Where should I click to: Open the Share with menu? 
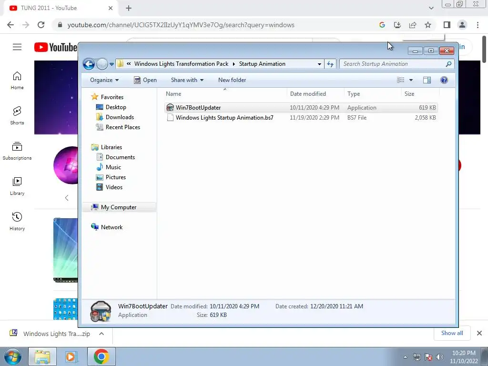[x=187, y=80]
